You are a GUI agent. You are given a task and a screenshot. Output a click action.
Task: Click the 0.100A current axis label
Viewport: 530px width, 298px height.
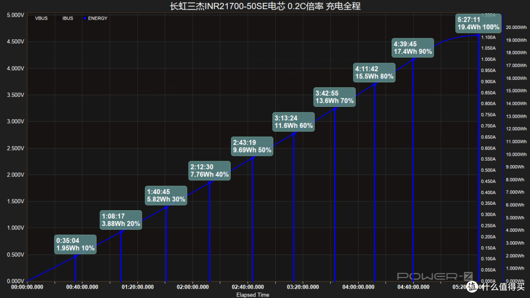tap(488, 259)
